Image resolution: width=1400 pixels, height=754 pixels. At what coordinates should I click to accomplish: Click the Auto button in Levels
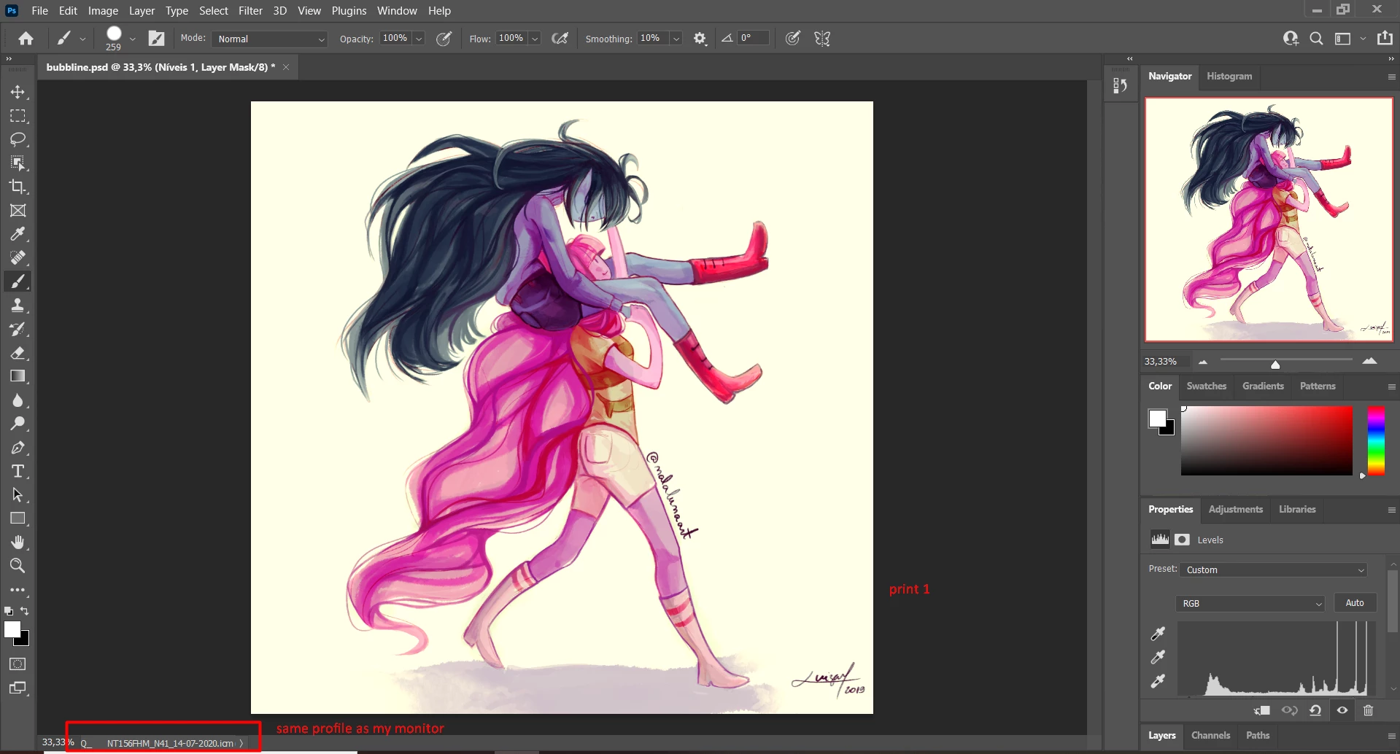(x=1355, y=602)
